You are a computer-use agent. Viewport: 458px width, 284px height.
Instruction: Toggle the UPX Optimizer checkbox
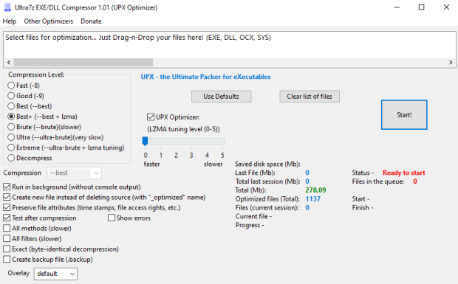173,117
